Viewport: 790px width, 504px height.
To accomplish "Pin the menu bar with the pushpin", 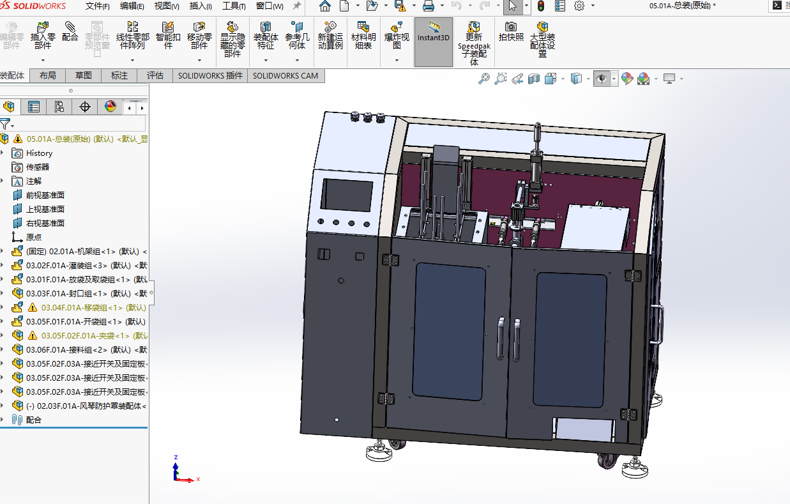I will click(x=297, y=6).
